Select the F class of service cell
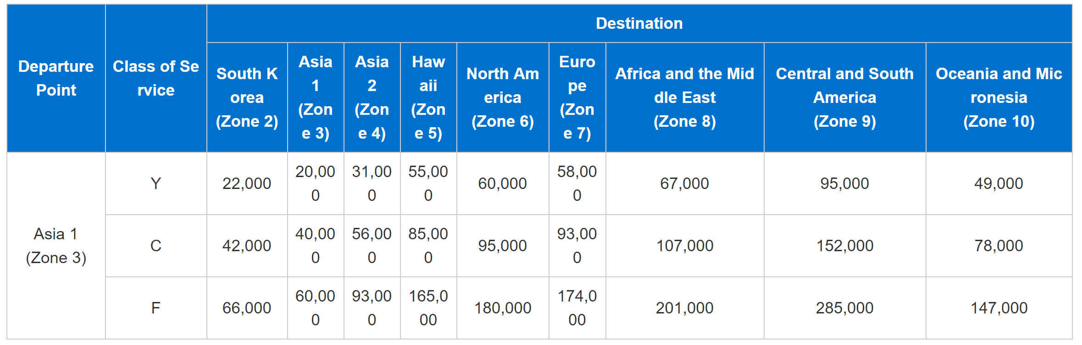Screen dimensions: 1082x345 coord(156,308)
